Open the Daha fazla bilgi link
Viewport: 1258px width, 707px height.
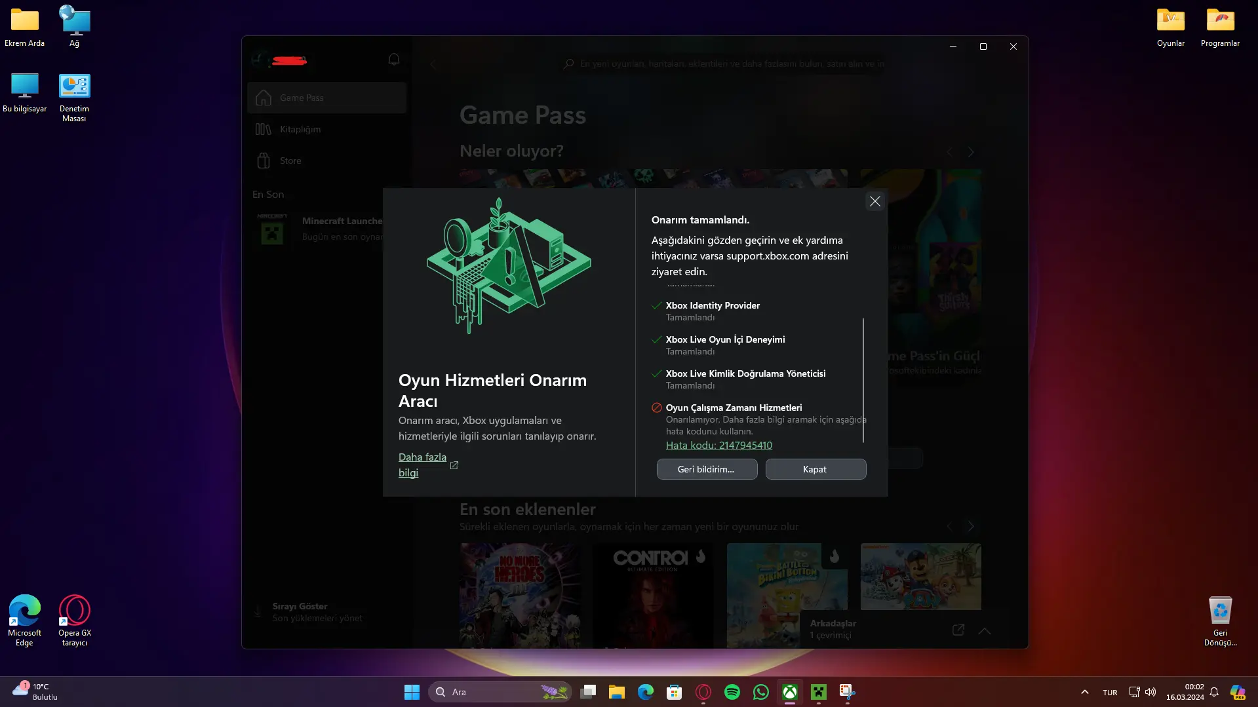(x=423, y=465)
